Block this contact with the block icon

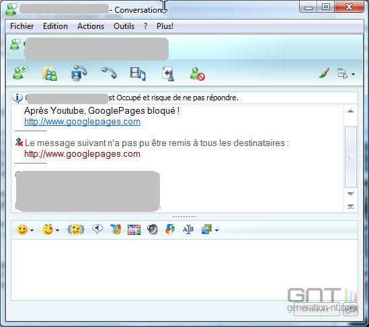pyautogui.click(x=197, y=74)
